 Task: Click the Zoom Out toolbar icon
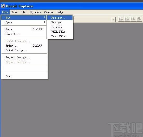127,19
